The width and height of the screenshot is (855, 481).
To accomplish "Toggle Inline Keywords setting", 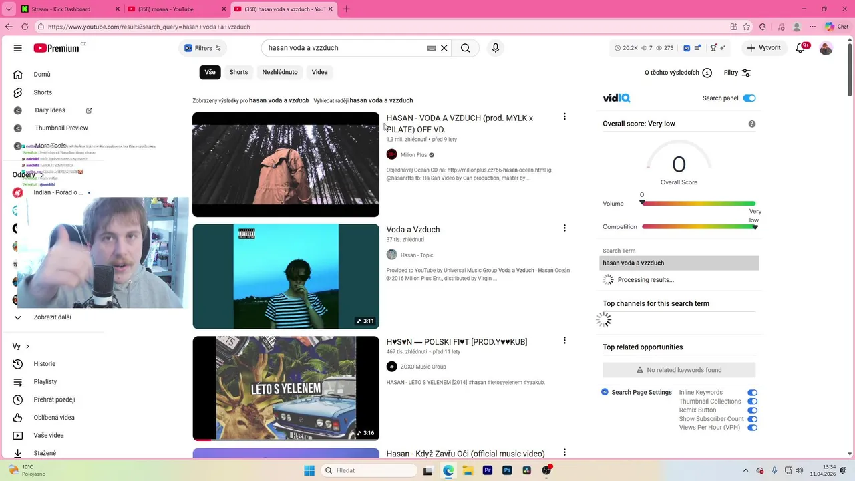I will [x=753, y=393].
